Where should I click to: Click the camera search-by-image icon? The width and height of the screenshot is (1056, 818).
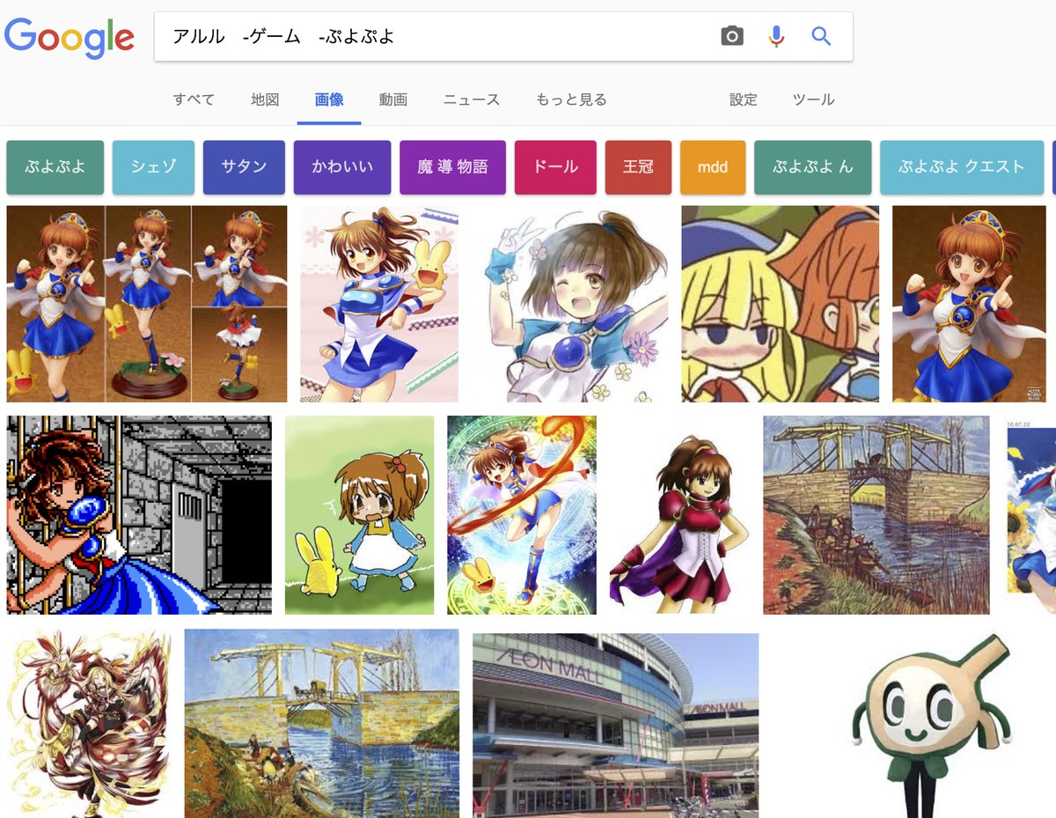tap(732, 36)
